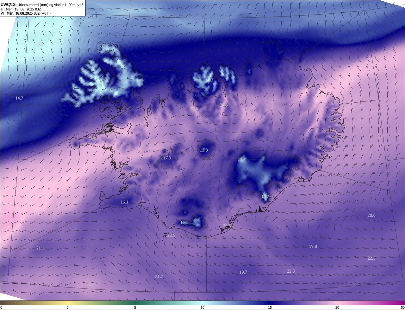Click the 19.7 value label

tap(243, 272)
